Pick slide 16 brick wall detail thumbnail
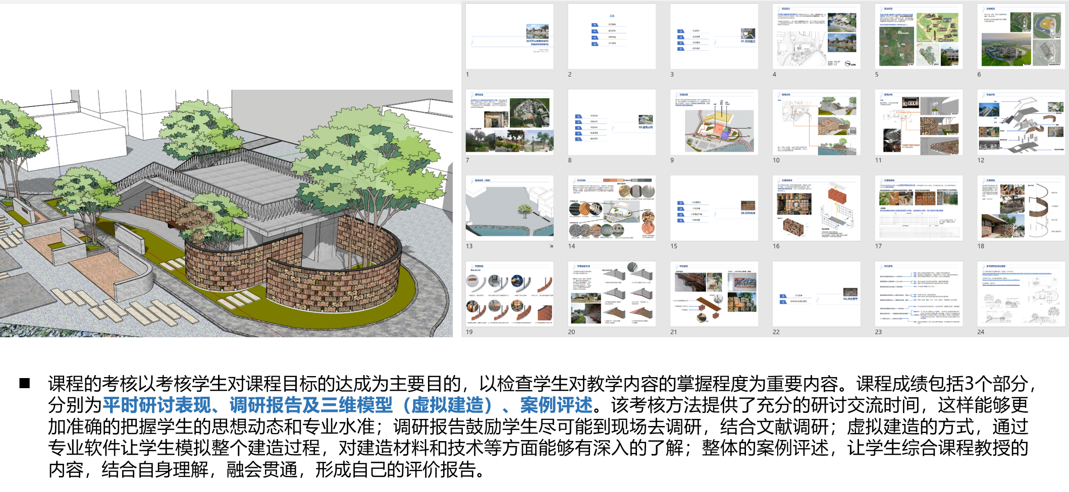This screenshot has width=1069, height=492. pyautogui.click(x=816, y=208)
